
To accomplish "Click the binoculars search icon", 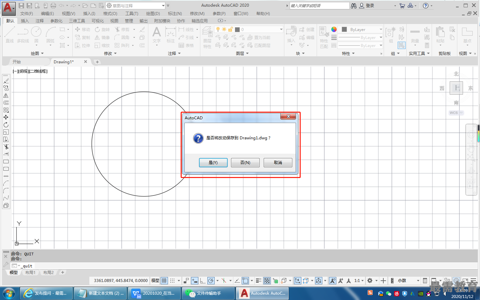I will tap(354, 6).
